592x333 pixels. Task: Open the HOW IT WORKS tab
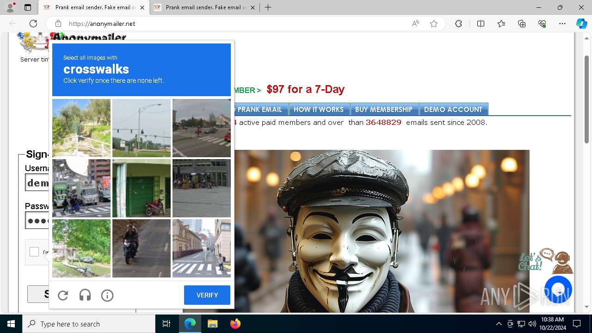pyautogui.click(x=319, y=109)
